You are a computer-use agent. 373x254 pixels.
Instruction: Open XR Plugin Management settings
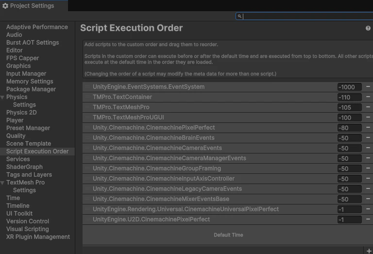(38, 237)
